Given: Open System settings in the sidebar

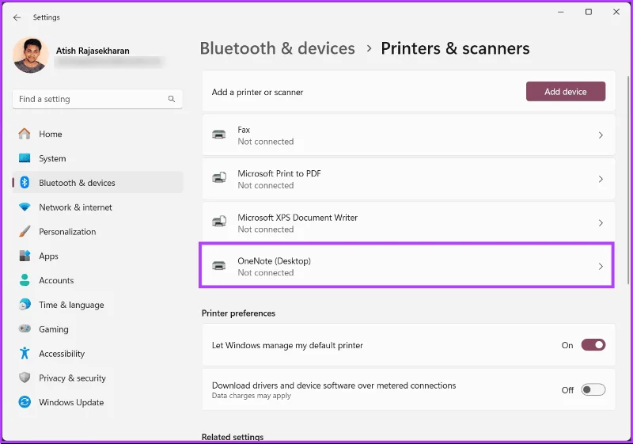Looking at the screenshot, I should tap(97, 158).
